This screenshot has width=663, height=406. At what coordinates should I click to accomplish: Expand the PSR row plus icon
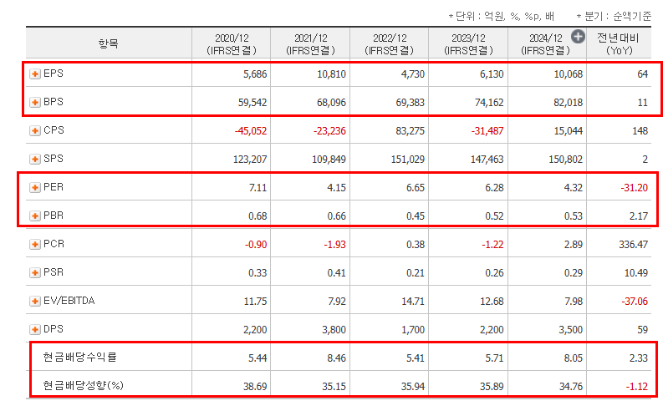point(35,272)
